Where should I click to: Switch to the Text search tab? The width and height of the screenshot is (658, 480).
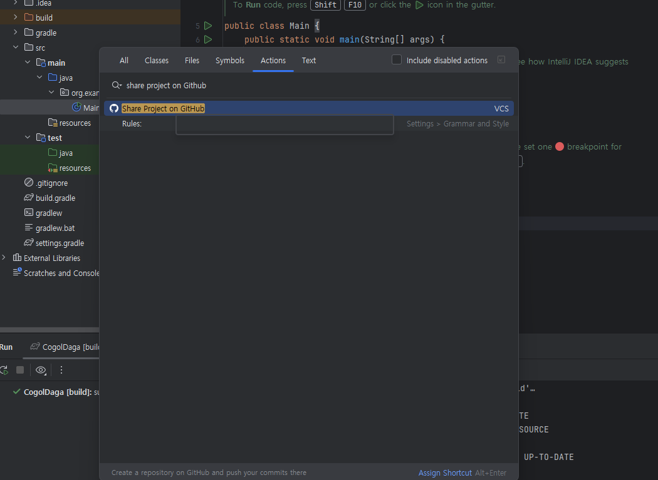[x=308, y=60]
